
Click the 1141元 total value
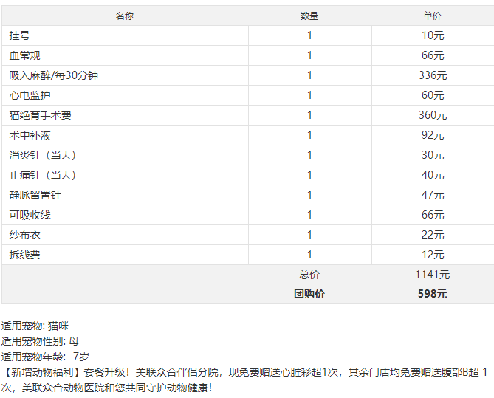[x=433, y=275]
